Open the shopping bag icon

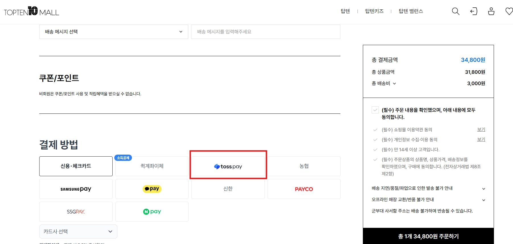click(x=491, y=11)
